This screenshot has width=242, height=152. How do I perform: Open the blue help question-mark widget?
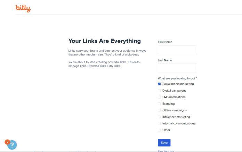[x=12, y=145]
